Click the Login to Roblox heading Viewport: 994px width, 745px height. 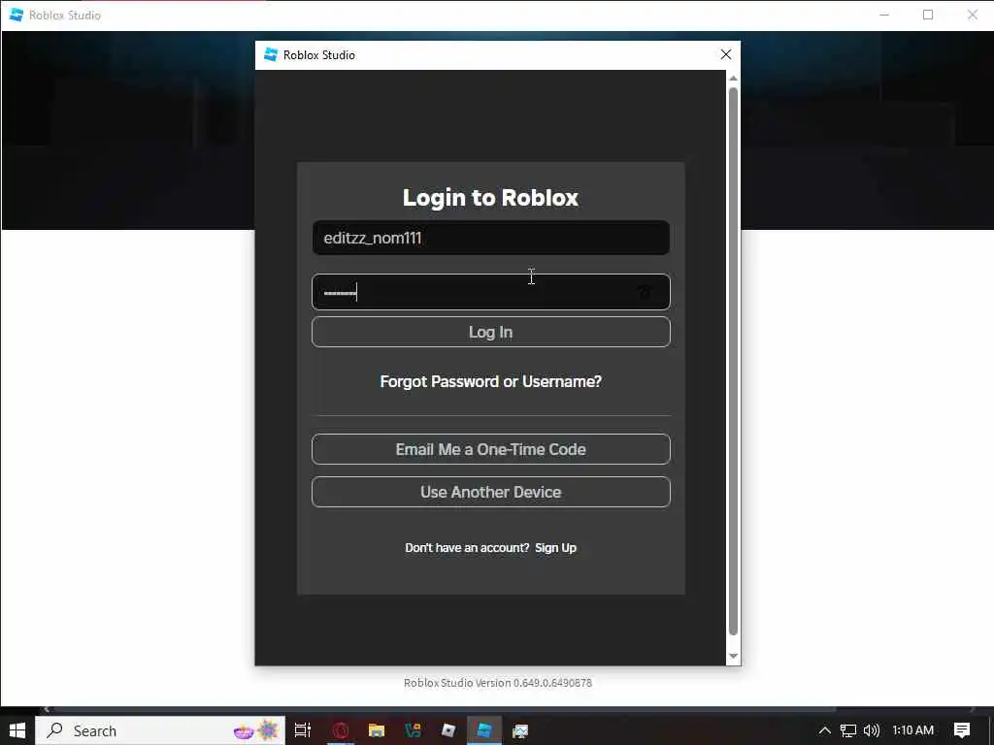pos(490,198)
